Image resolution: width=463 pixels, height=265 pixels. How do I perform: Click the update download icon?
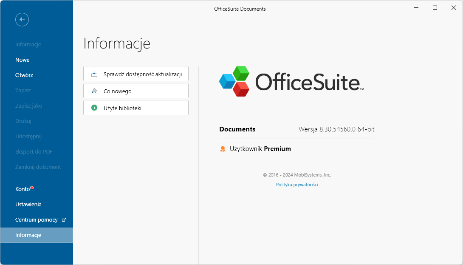coord(94,74)
